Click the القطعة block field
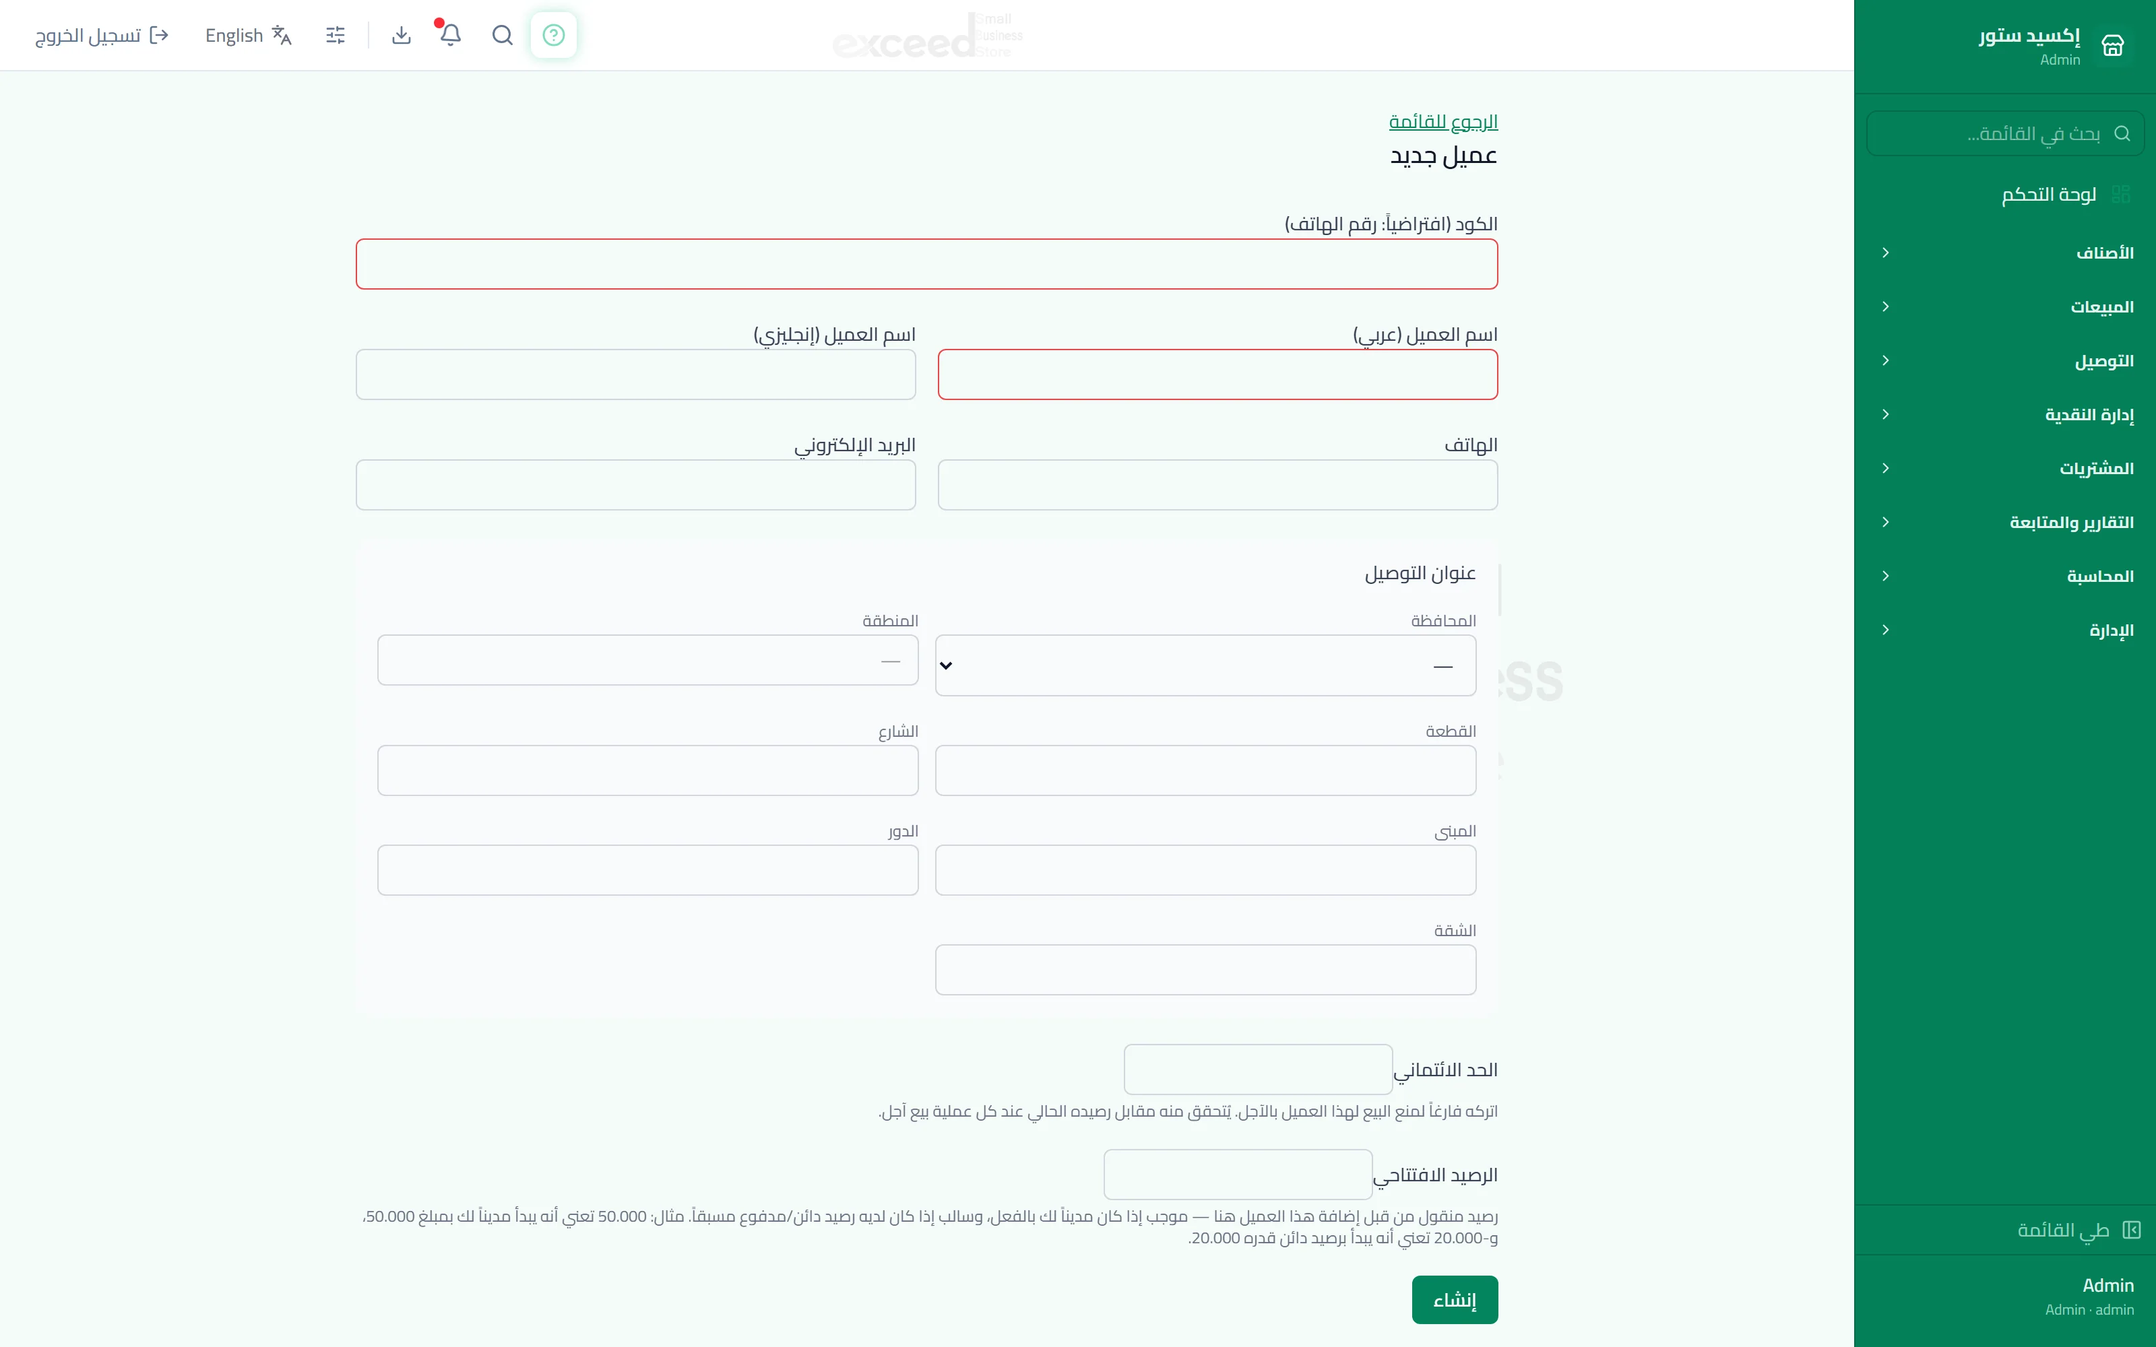2156x1347 pixels. [x=1205, y=770]
